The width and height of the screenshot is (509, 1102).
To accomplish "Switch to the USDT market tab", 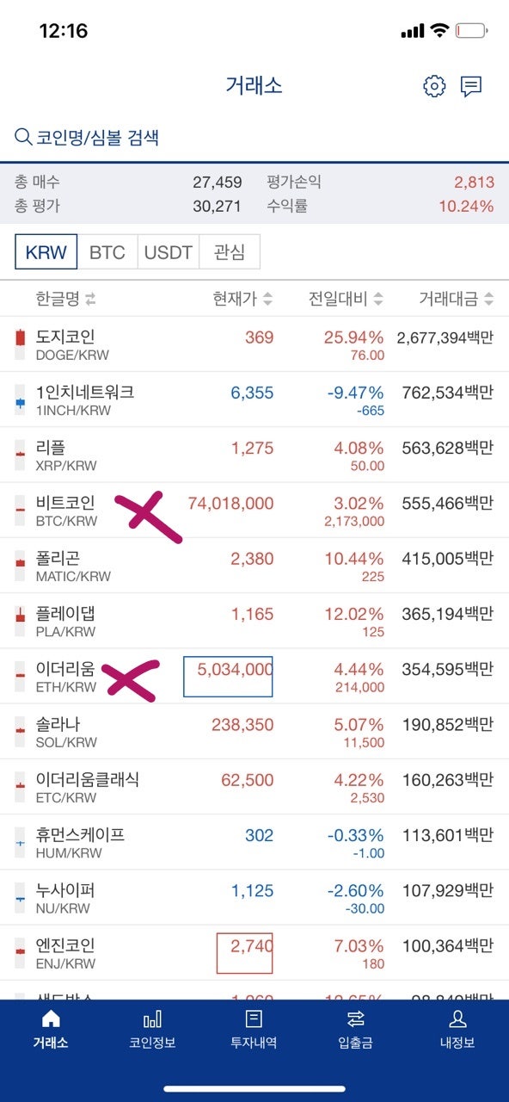I will point(169,252).
